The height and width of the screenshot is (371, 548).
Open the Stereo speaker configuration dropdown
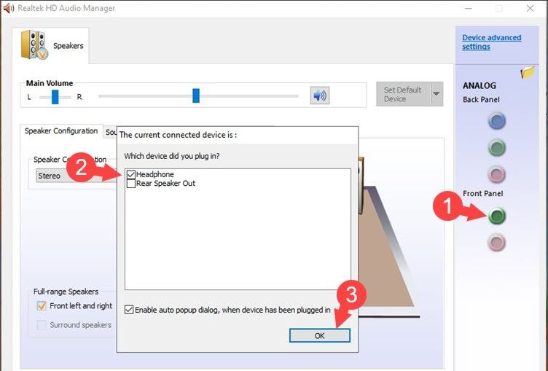pyautogui.click(x=77, y=176)
